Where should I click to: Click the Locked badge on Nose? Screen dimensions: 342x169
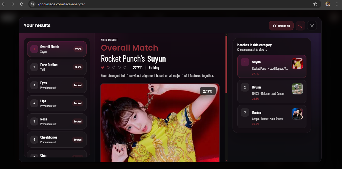(78, 121)
